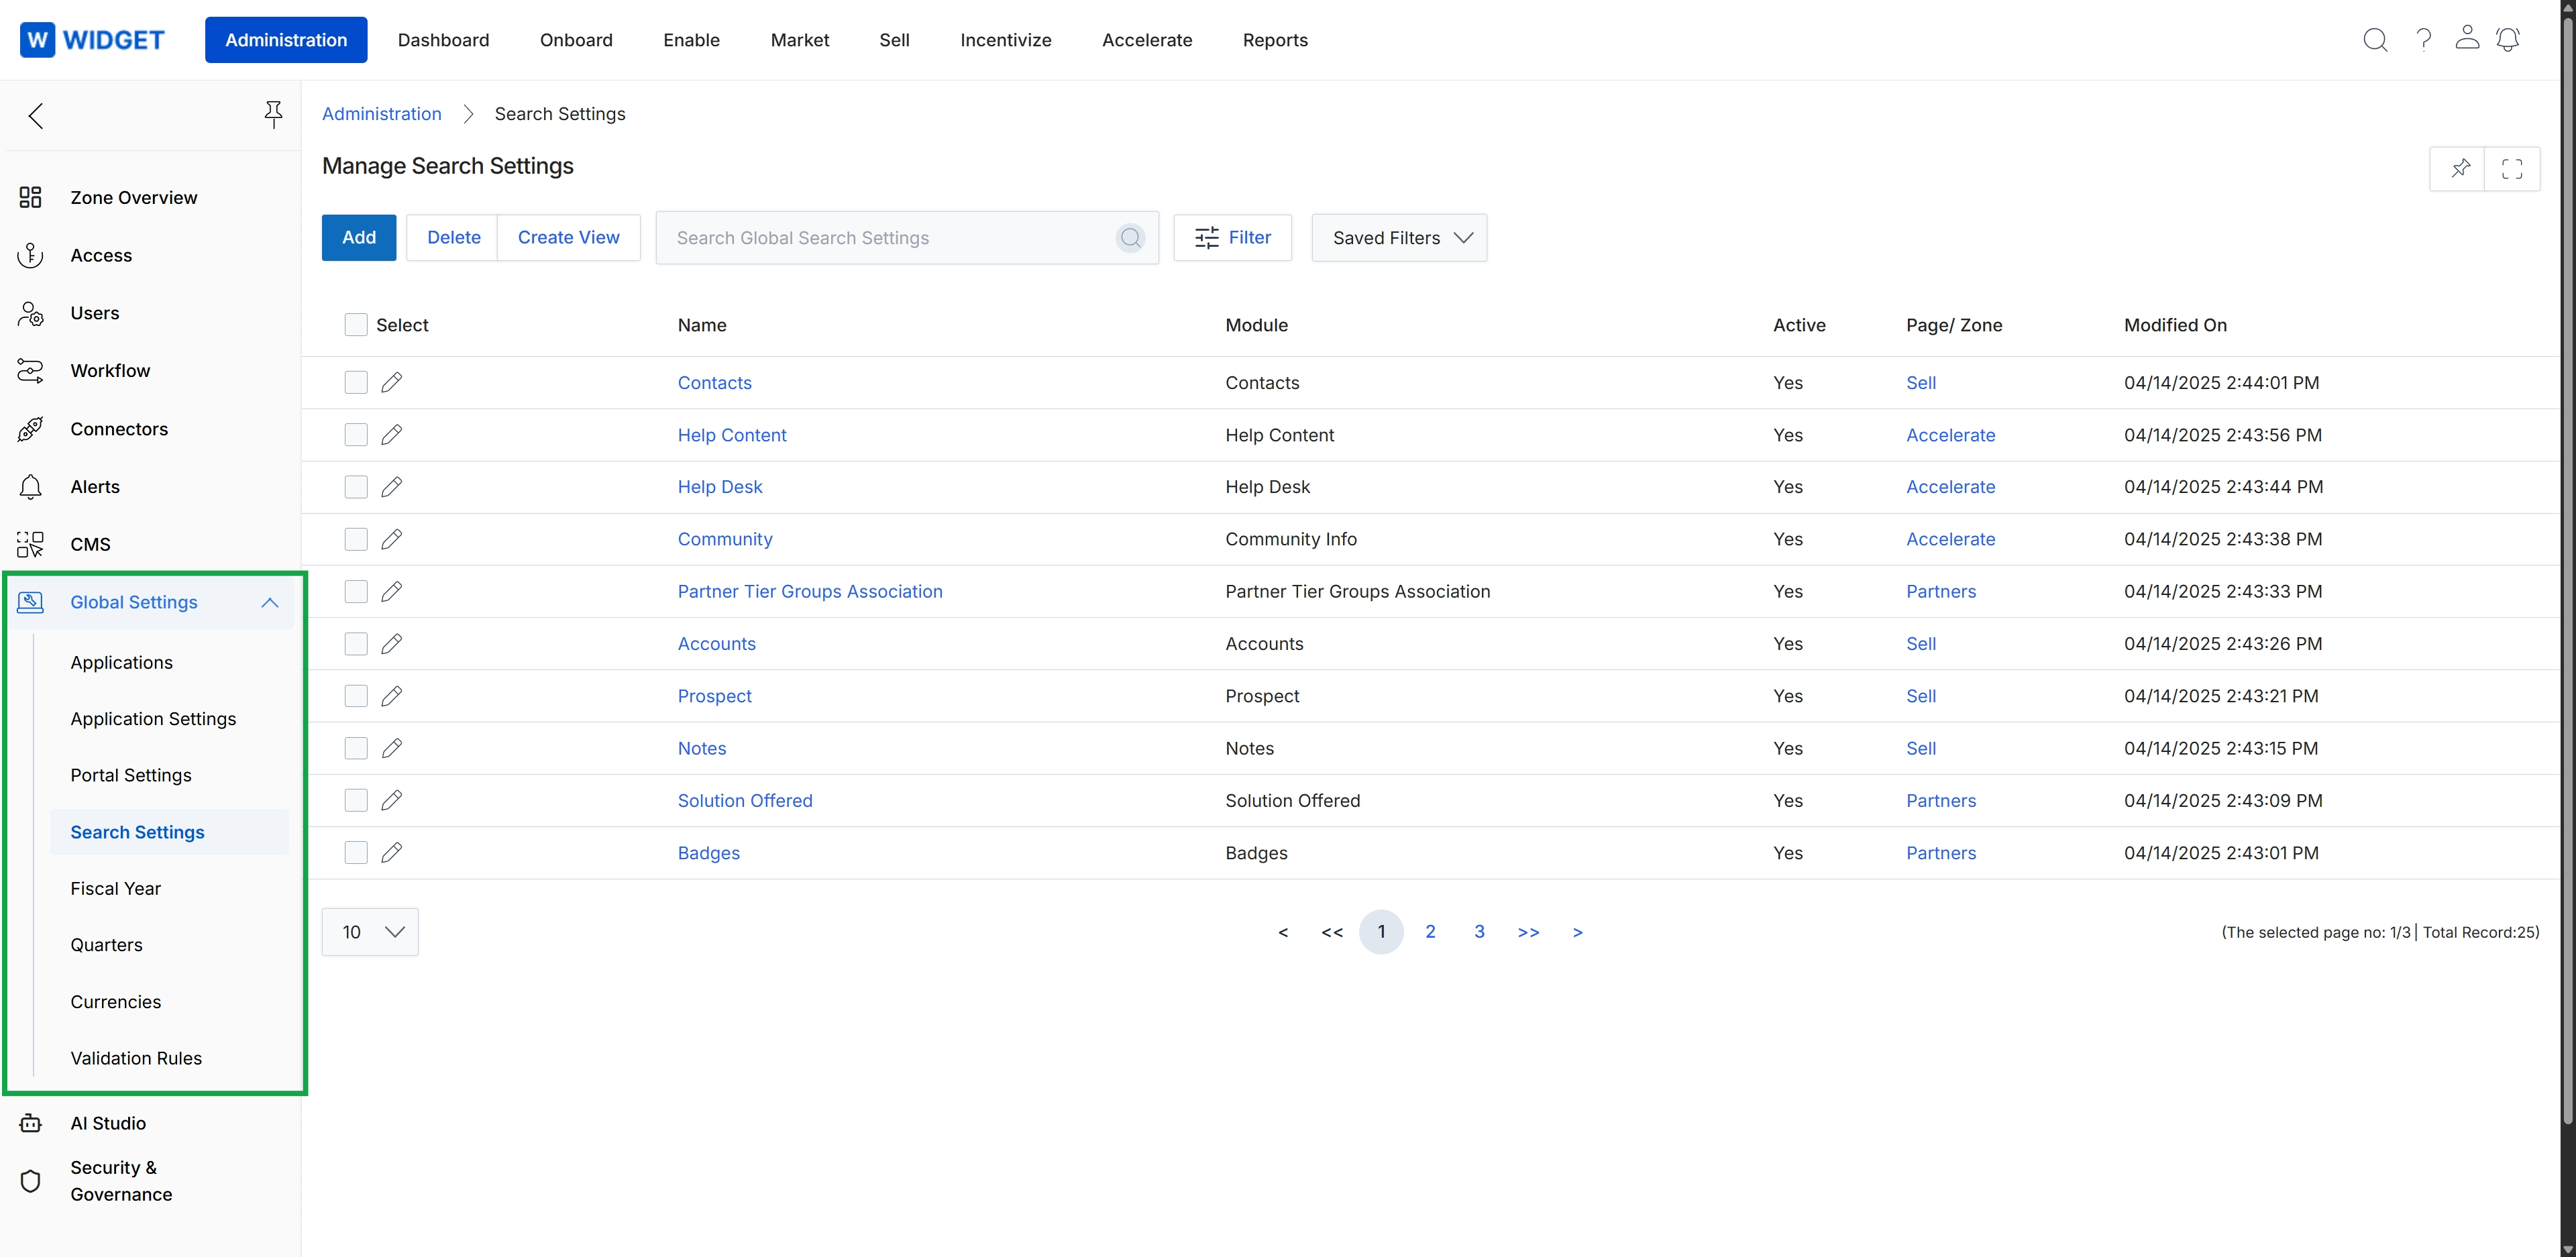The width and height of the screenshot is (2576, 1257).
Task: Switch to the Incentivize tab
Action: (1005, 40)
